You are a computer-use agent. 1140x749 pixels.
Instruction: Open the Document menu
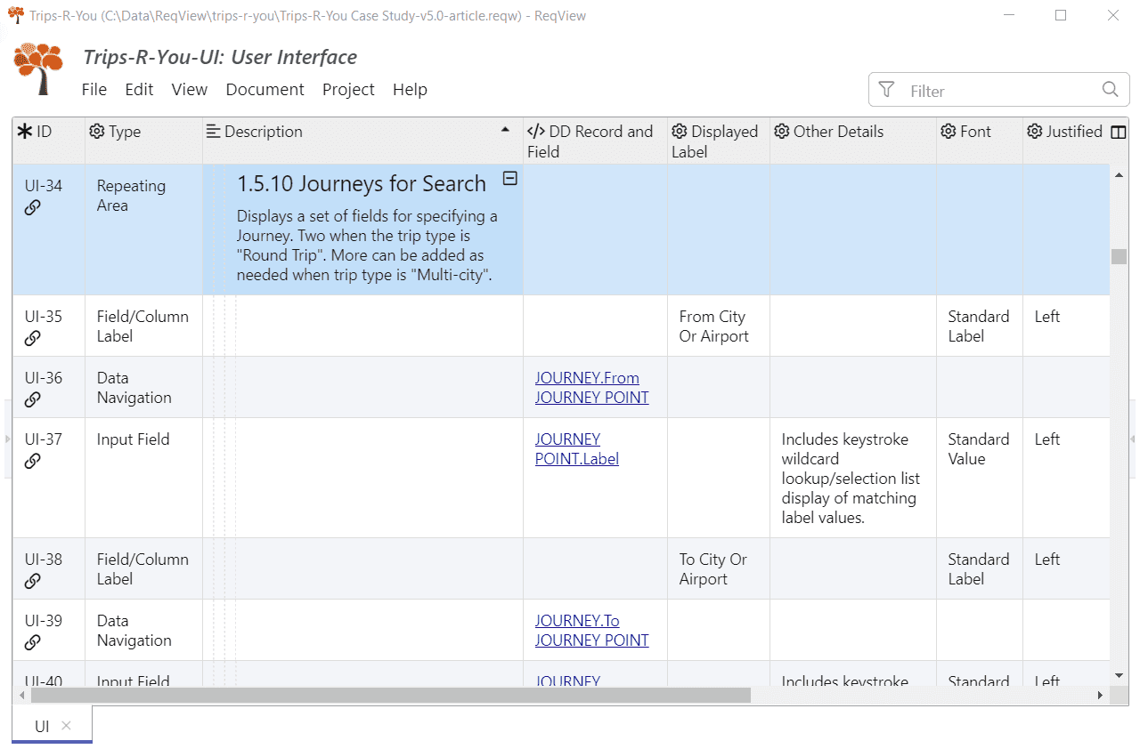(x=265, y=90)
